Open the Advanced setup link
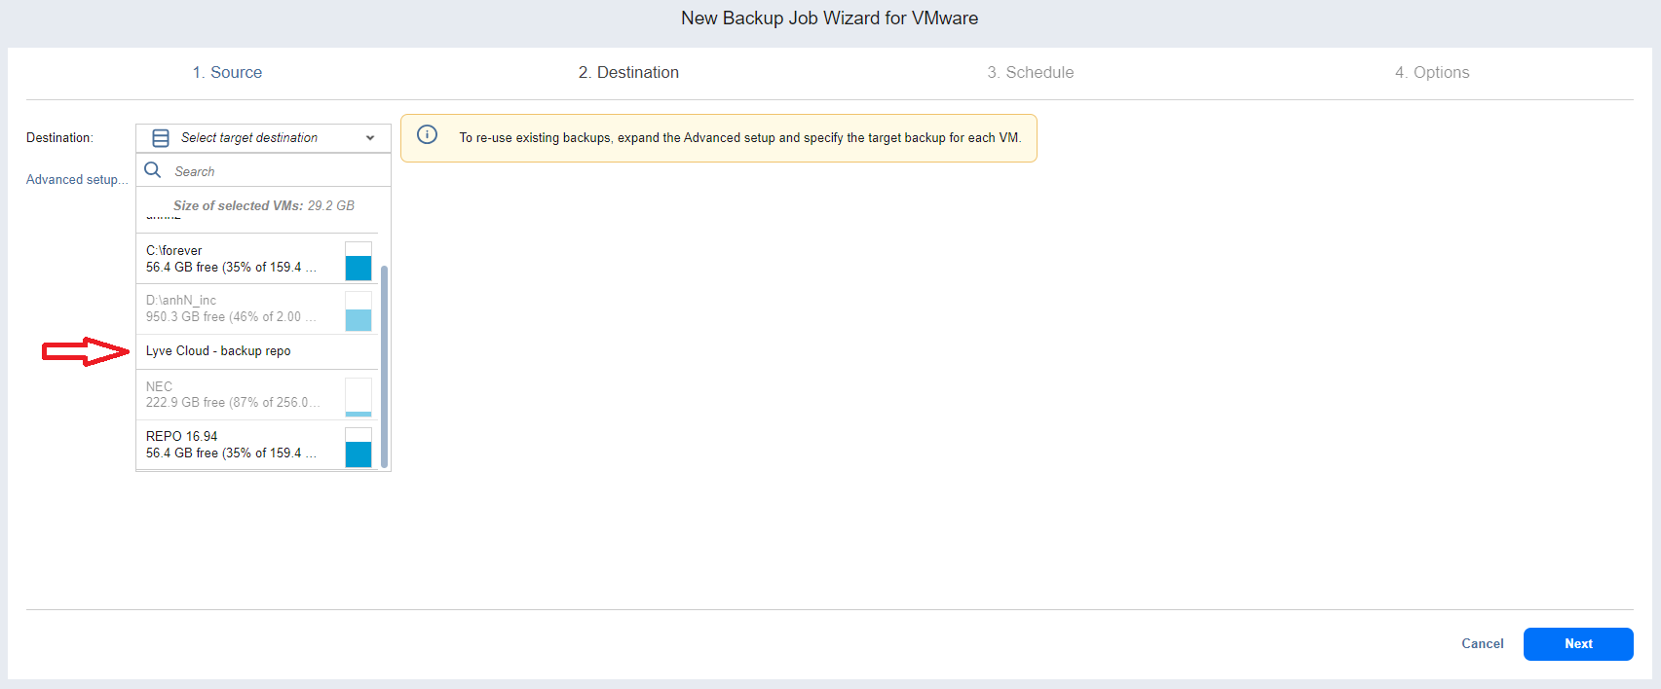 (x=76, y=180)
